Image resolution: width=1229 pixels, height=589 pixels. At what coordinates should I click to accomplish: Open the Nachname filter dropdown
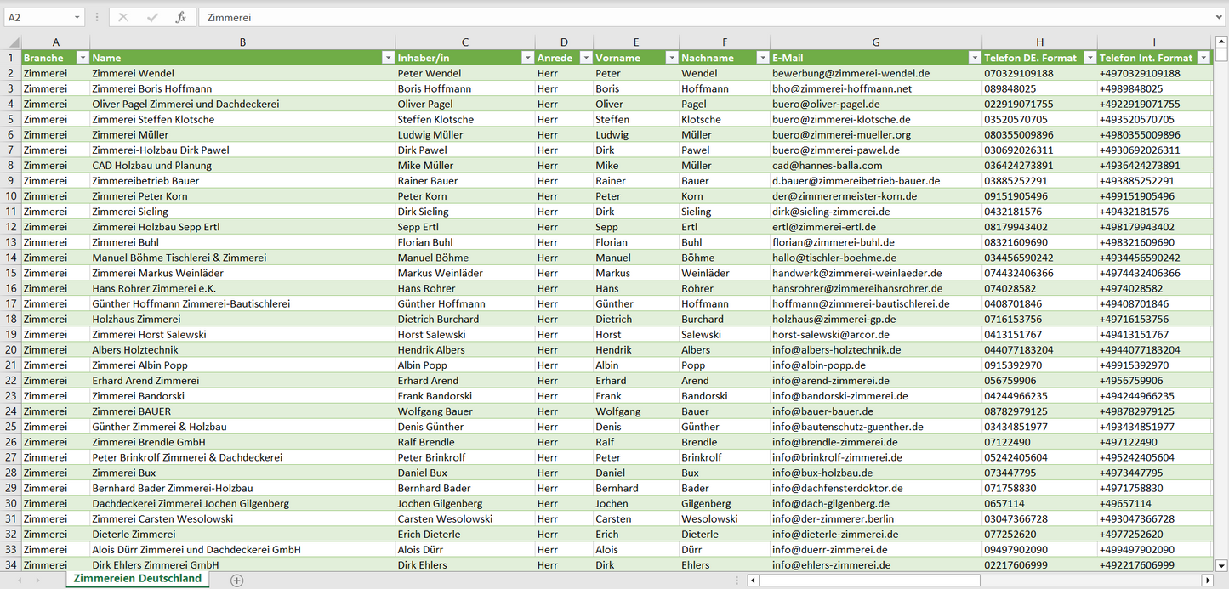point(762,58)
